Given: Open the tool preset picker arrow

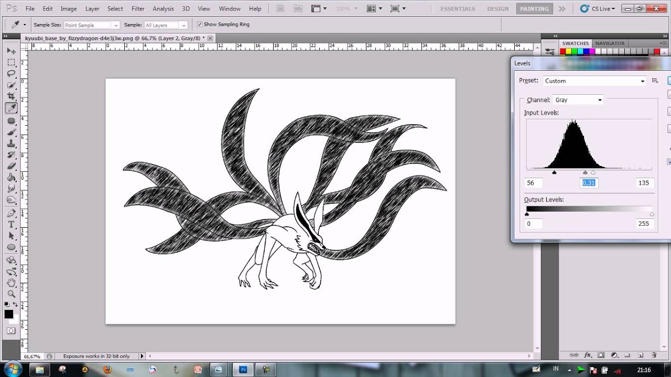Looking at the screenshot, I should (x=24, y=25).
